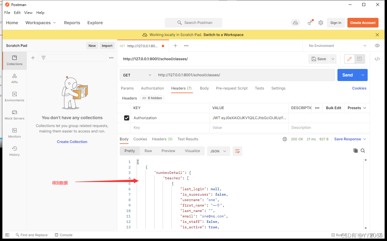Image resolution: width=387 pixels, height=241 pixels.
Task: Open collections more options ellipsis
Action: (111, 58)
